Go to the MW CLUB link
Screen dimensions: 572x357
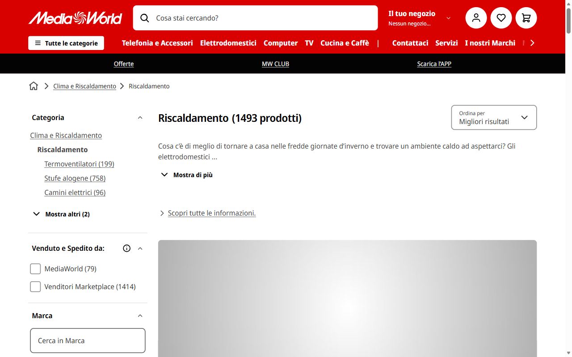coord(275,64)
